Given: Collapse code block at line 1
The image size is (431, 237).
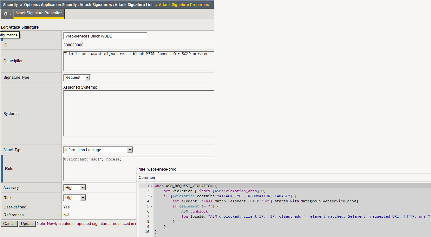Looking at the screenshot, I should point(151,186).
